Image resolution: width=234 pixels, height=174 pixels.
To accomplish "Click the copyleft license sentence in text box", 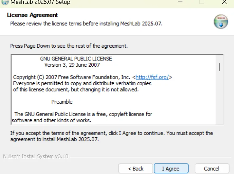I will (82, 117).
